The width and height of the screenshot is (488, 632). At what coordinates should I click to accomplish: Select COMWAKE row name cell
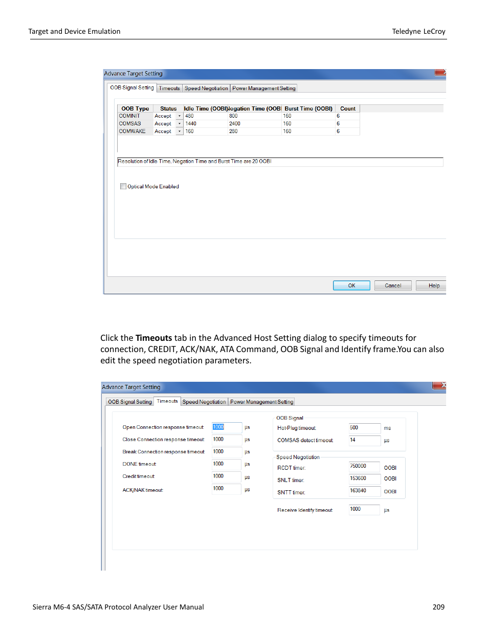135,132
